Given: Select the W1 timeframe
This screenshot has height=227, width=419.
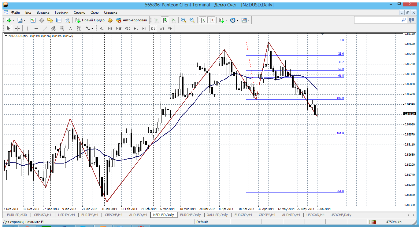Looking at the screenshot, I should (162, 28).
